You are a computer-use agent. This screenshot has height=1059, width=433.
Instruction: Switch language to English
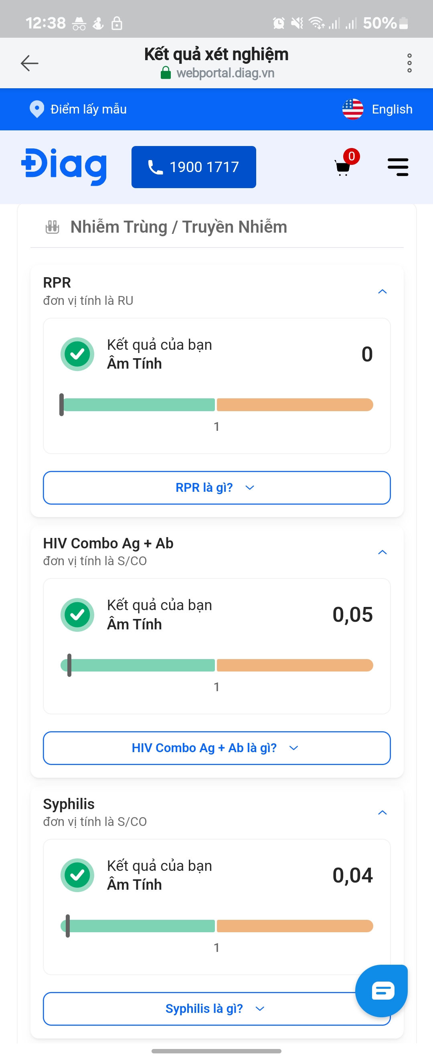[392, 109]
